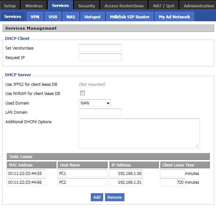Screen dimensions: 216x209
Task: Click the IP Address column header
Action: [134, 165]
